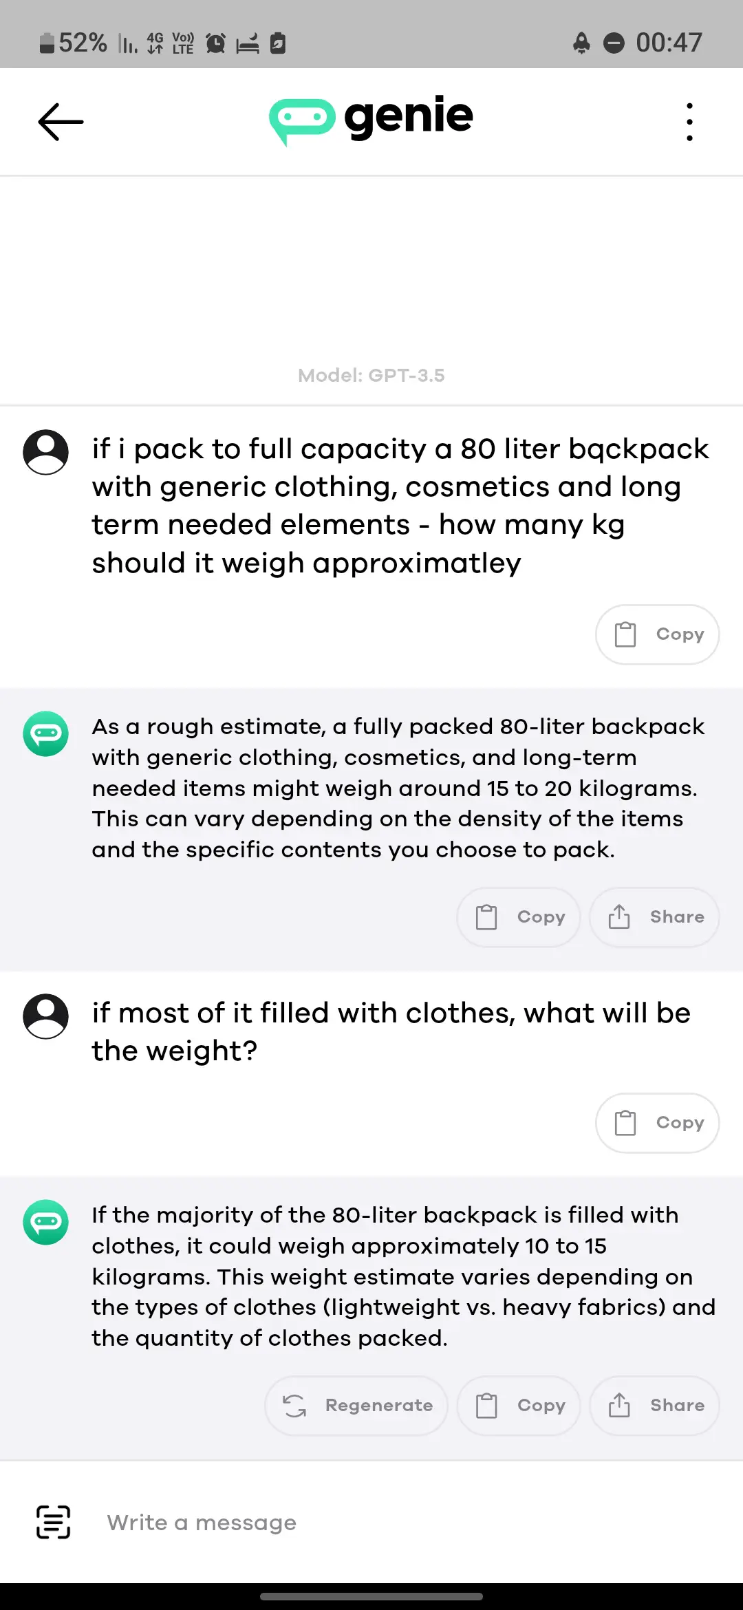Copy the second user question about clothes

pyautogui.click(x=658, y=1123)
